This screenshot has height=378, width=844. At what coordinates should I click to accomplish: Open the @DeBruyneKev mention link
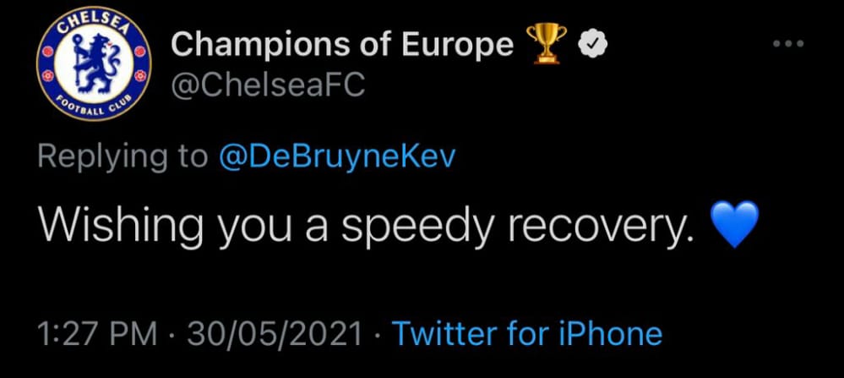click(x=335, y=156)
